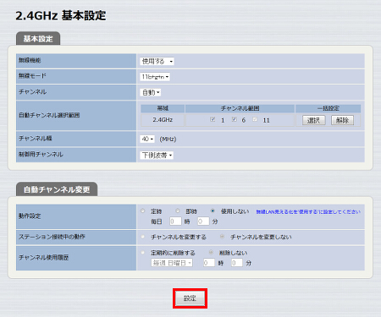Click the 自動チャンネル選択範囲 row label
Viewport: 381px width, 317px height.
pos(49,115)
